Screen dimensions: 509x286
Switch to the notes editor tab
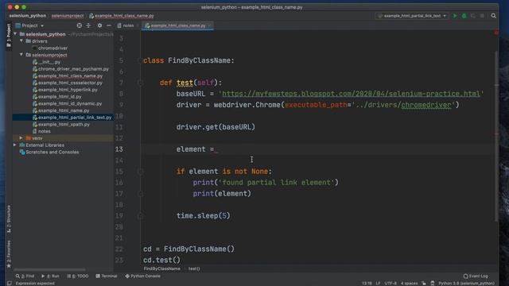[x=126, y=25]
